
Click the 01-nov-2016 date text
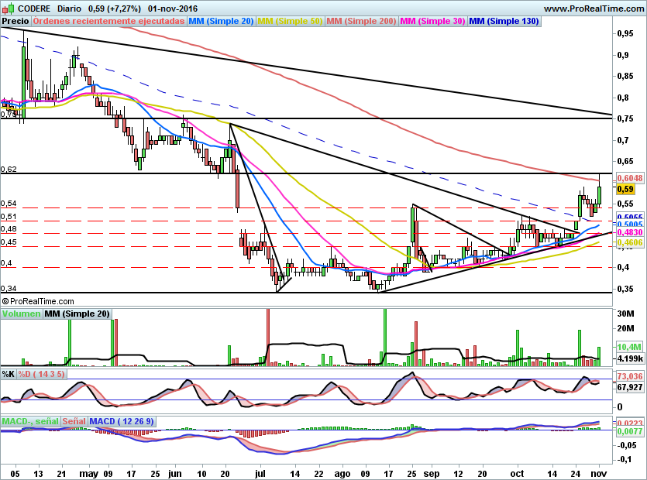pos(173,9)
